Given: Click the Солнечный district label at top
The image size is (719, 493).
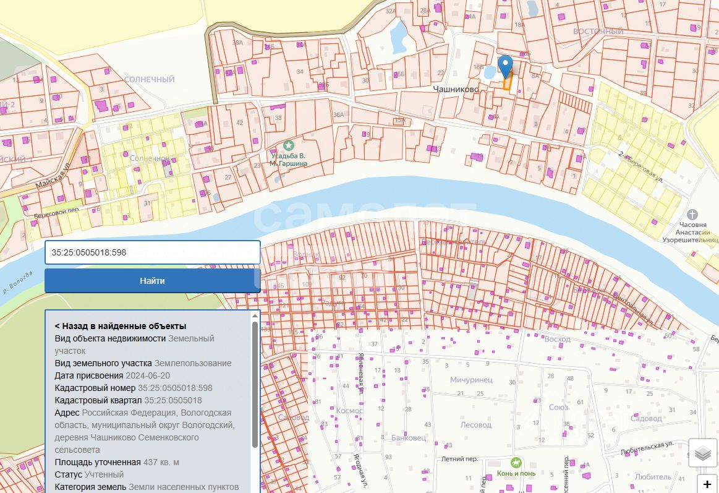Looking at the screenshot, I should click(150, 80).
